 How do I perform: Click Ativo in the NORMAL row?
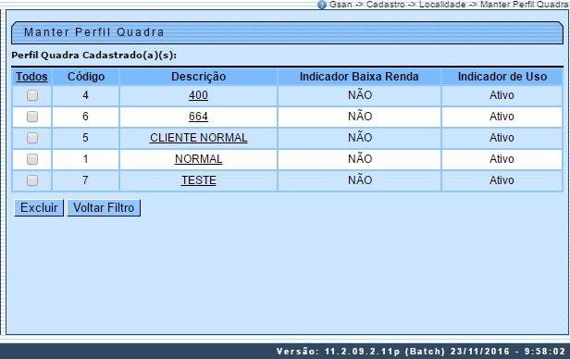pyautogui.click(x=502, y=159)
